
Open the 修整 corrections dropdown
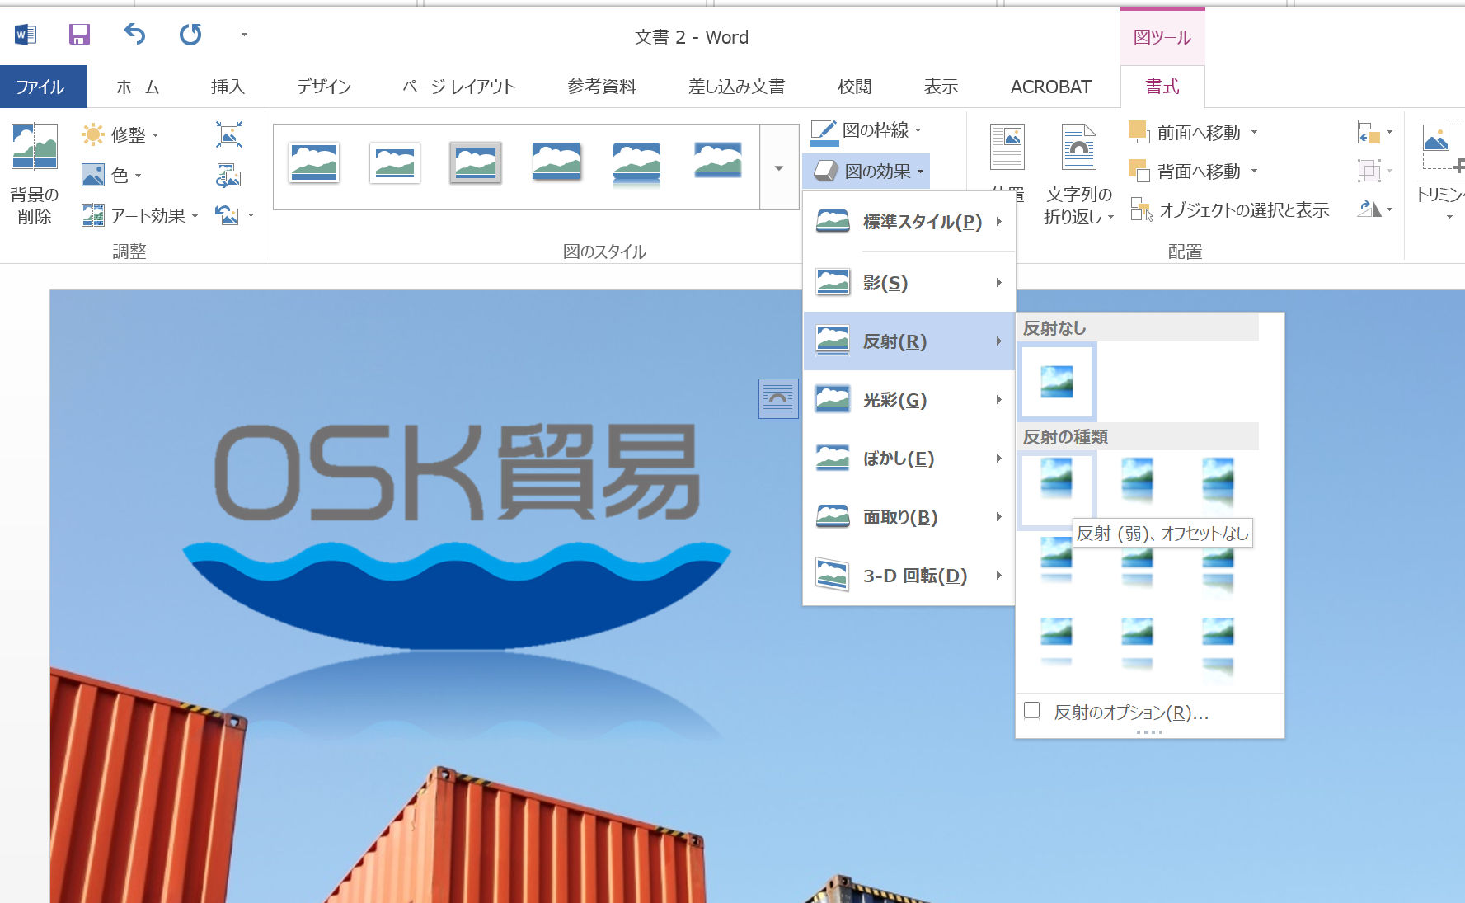[x=120, y=134]
